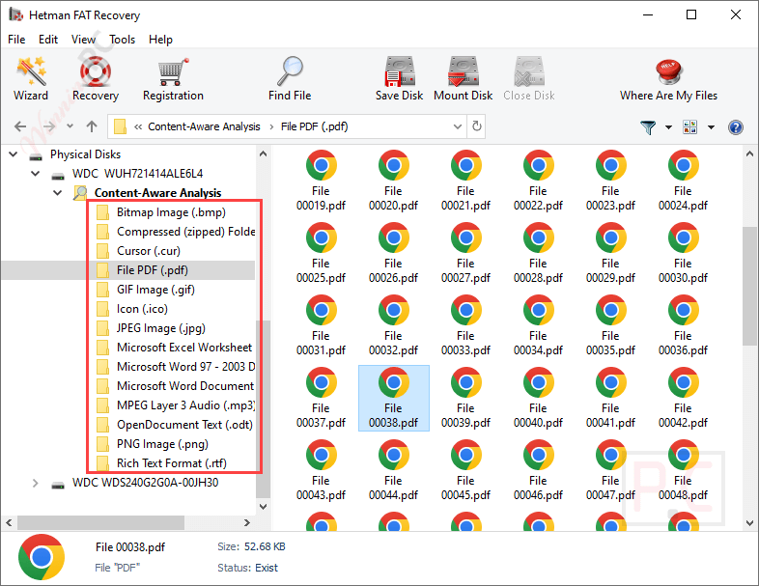
Task: Click File PDF (.pdf) breadcrumb segment
Action: (314, 126)
